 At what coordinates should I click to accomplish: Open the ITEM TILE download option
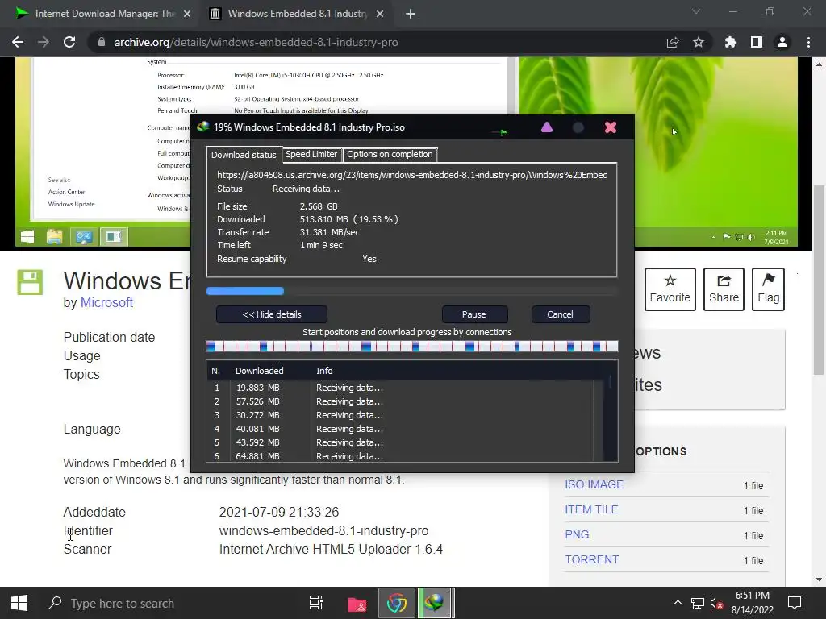click(x=591, y=509)
